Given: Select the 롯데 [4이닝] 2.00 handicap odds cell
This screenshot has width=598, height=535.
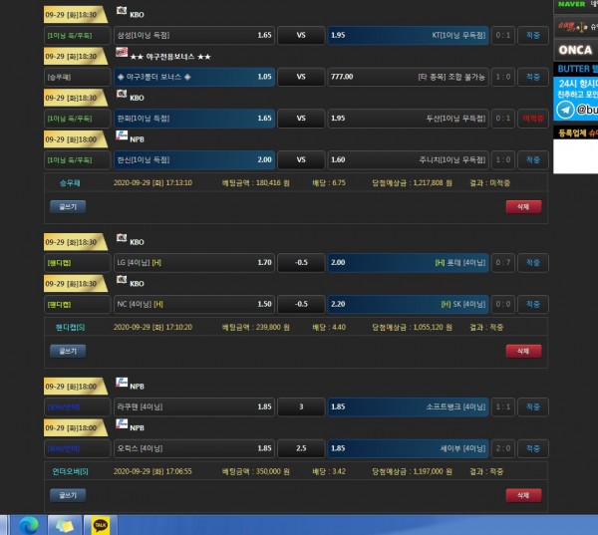Looking at the screenshot, I should [x=407, y=263].
